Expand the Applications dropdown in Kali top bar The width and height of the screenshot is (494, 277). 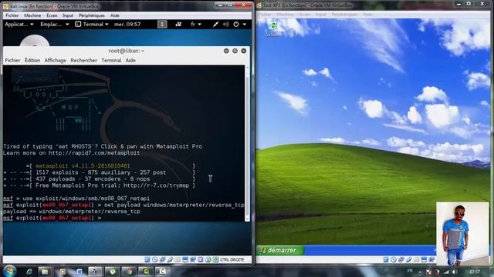pyautogui.click(x=19, y=24)
